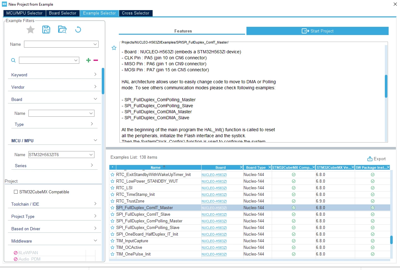400x270 pixels.
Task: Star the RTC_LSI example row
Action: point(112,188)
